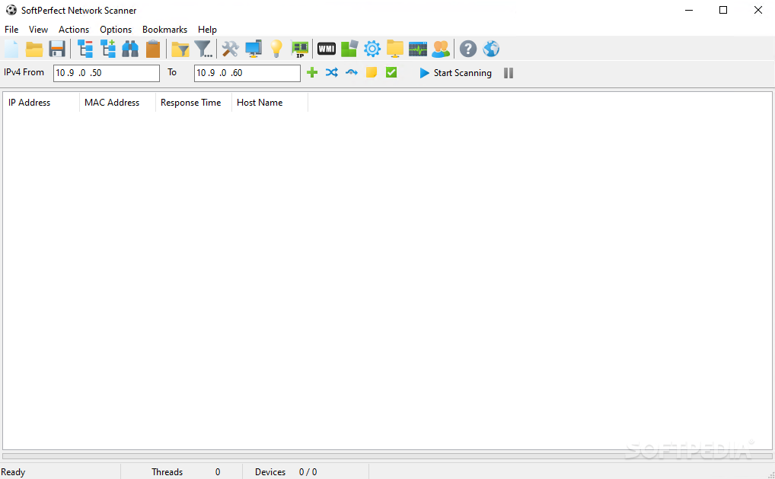
Task: Save results with the floppy disk icon
Action: [57, 49]
